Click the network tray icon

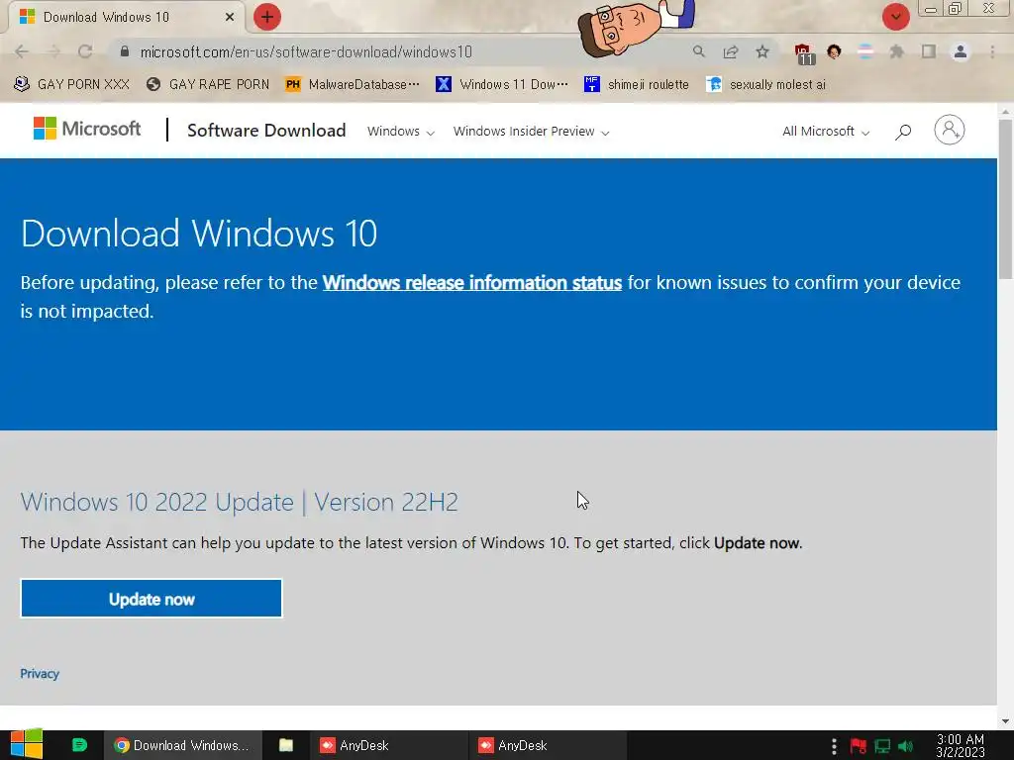[882, 746]
